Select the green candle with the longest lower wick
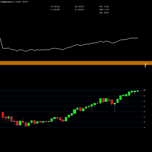The width and height of the screenshot is (152, 152). click(115, 104)
